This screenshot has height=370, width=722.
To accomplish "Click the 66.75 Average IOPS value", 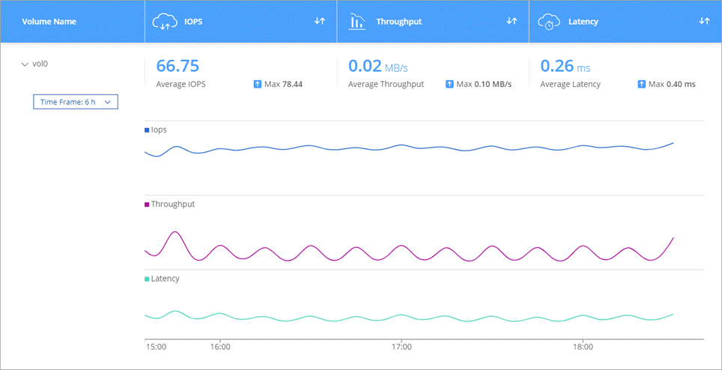I will coord(178,66).
